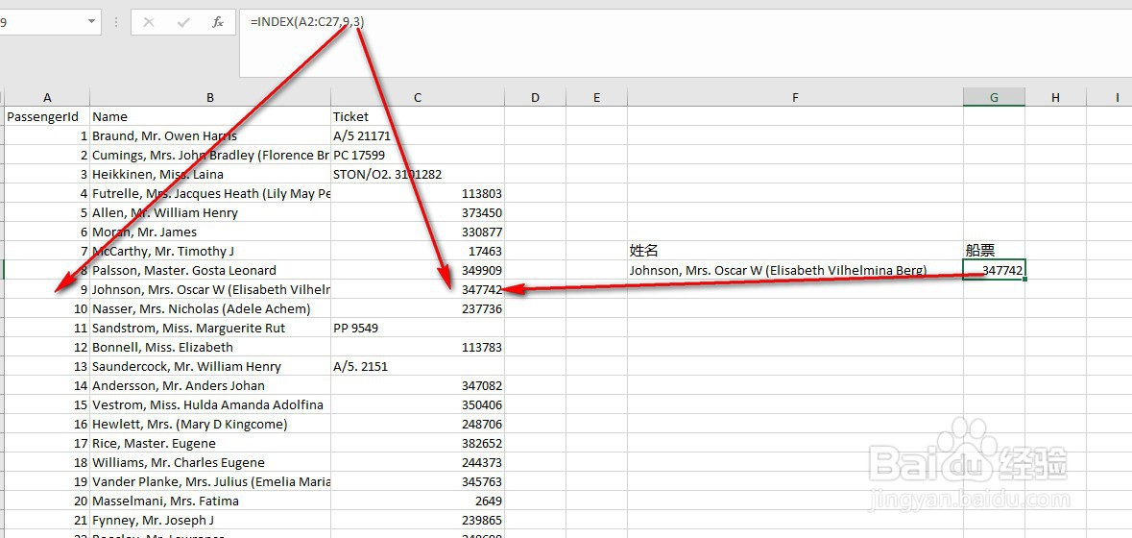
Task: Select cell with ticket 382652
Action: pos(418,444)
